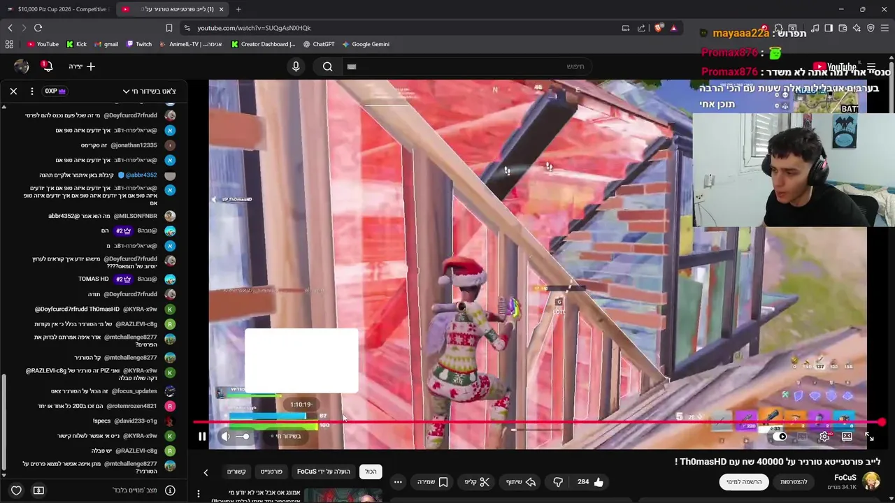The image size is (895, 503).
Task: Open the Twitch bookmark
Action: [139, 44]
